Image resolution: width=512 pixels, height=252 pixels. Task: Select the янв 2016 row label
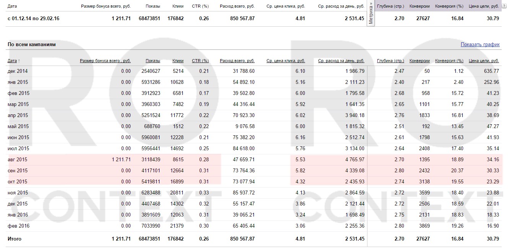pyautogui.click(x=18, y=215)
